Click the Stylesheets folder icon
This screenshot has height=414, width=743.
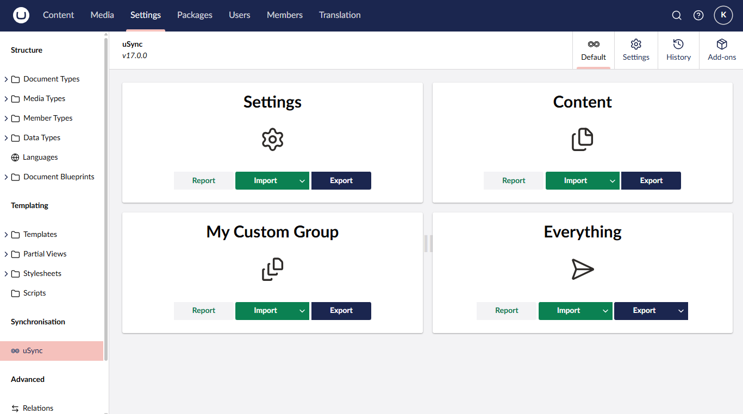click(x=16, y=274)
